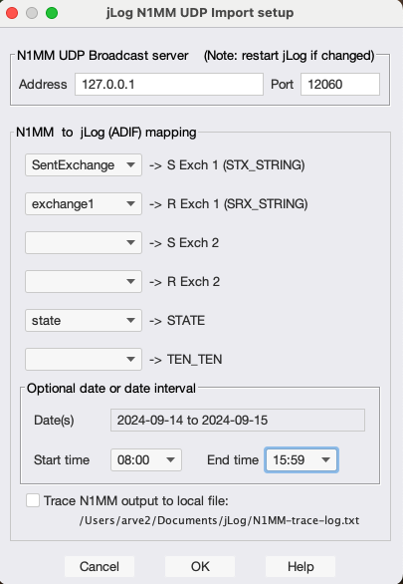
Task: Expand the TEN_TEN mapping dropdown
Action: tap(84, 359)
